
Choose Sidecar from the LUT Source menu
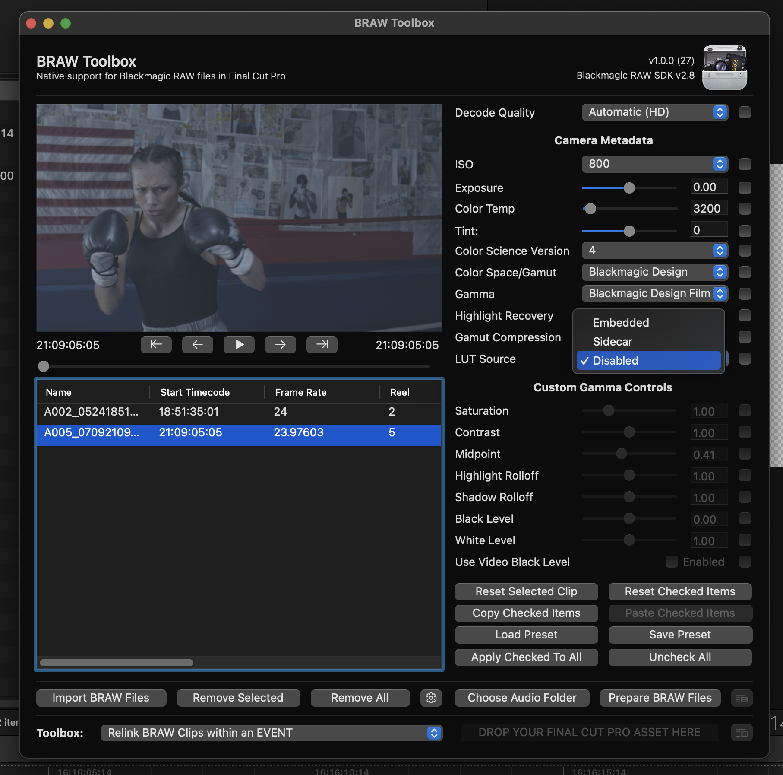pos(612,342)
